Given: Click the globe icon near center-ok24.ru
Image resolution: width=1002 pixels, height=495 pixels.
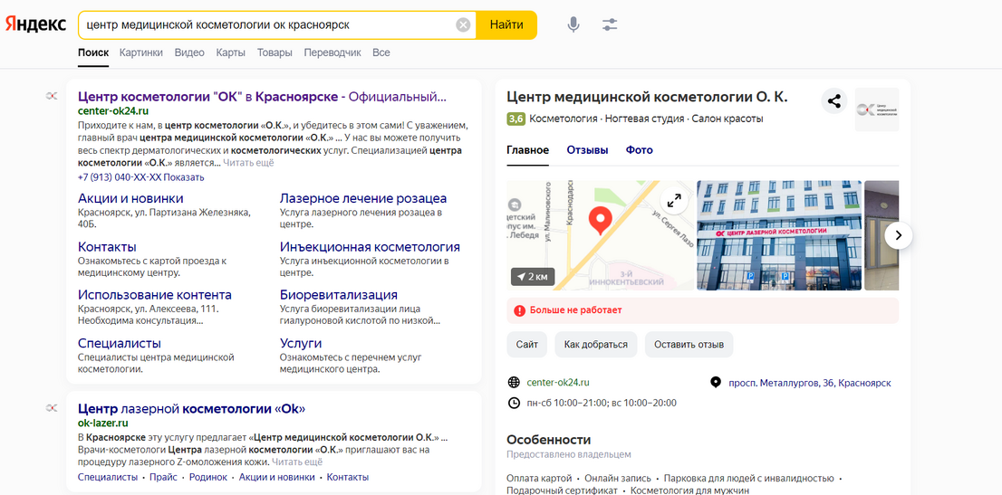Looking at the screenshot, I should click(x=513, y=383).
